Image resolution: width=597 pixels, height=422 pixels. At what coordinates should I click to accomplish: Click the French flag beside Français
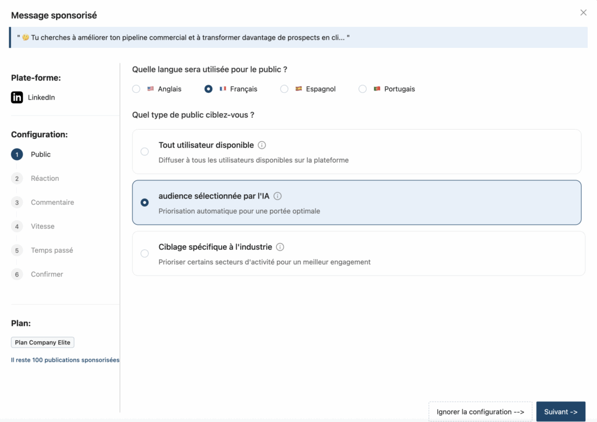point(223,89)
